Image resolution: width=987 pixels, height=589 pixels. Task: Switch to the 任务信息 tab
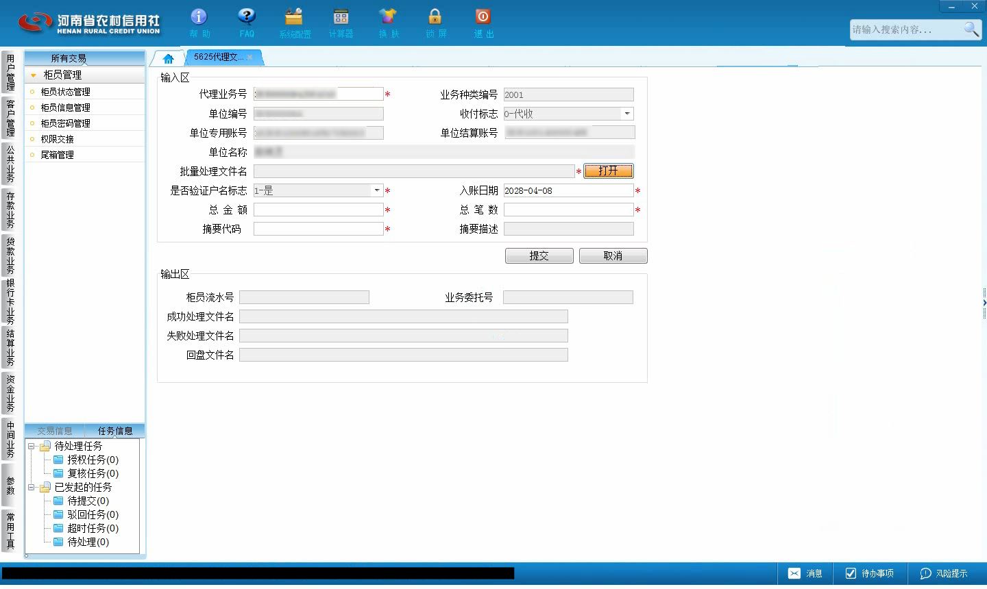(115, 431)
